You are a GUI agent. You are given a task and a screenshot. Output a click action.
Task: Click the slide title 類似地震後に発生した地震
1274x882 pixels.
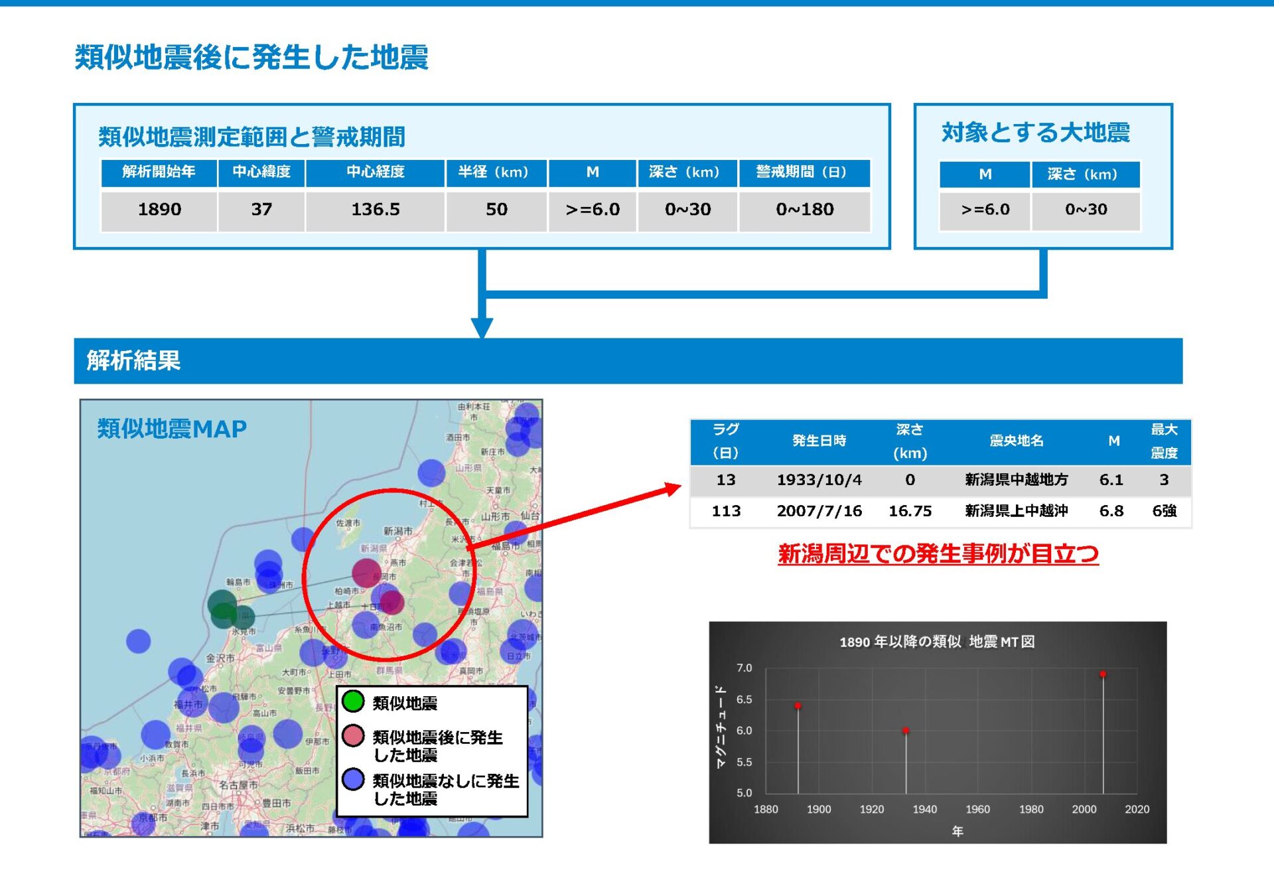pos(251,57)
